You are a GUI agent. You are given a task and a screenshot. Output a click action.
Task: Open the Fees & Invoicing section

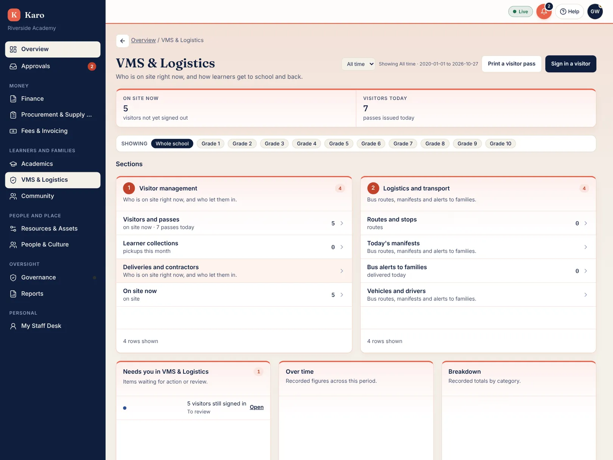(x=53, y=131)
